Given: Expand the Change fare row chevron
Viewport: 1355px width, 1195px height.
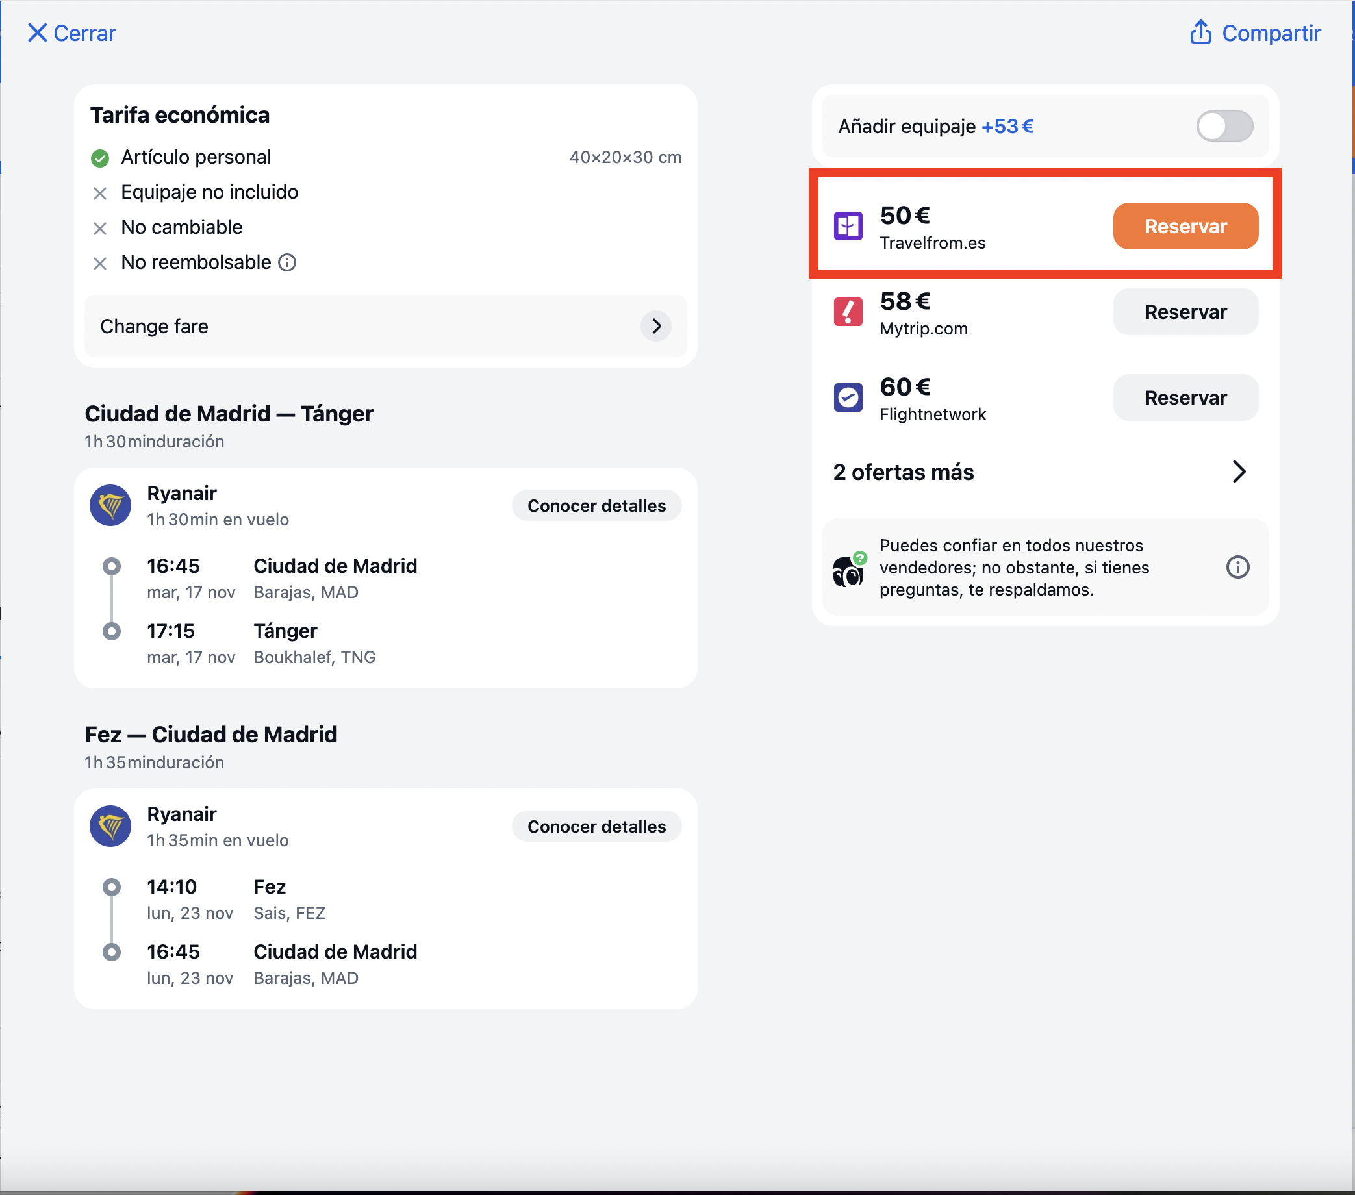Looking at the screenshot, I should coord(655,326).
